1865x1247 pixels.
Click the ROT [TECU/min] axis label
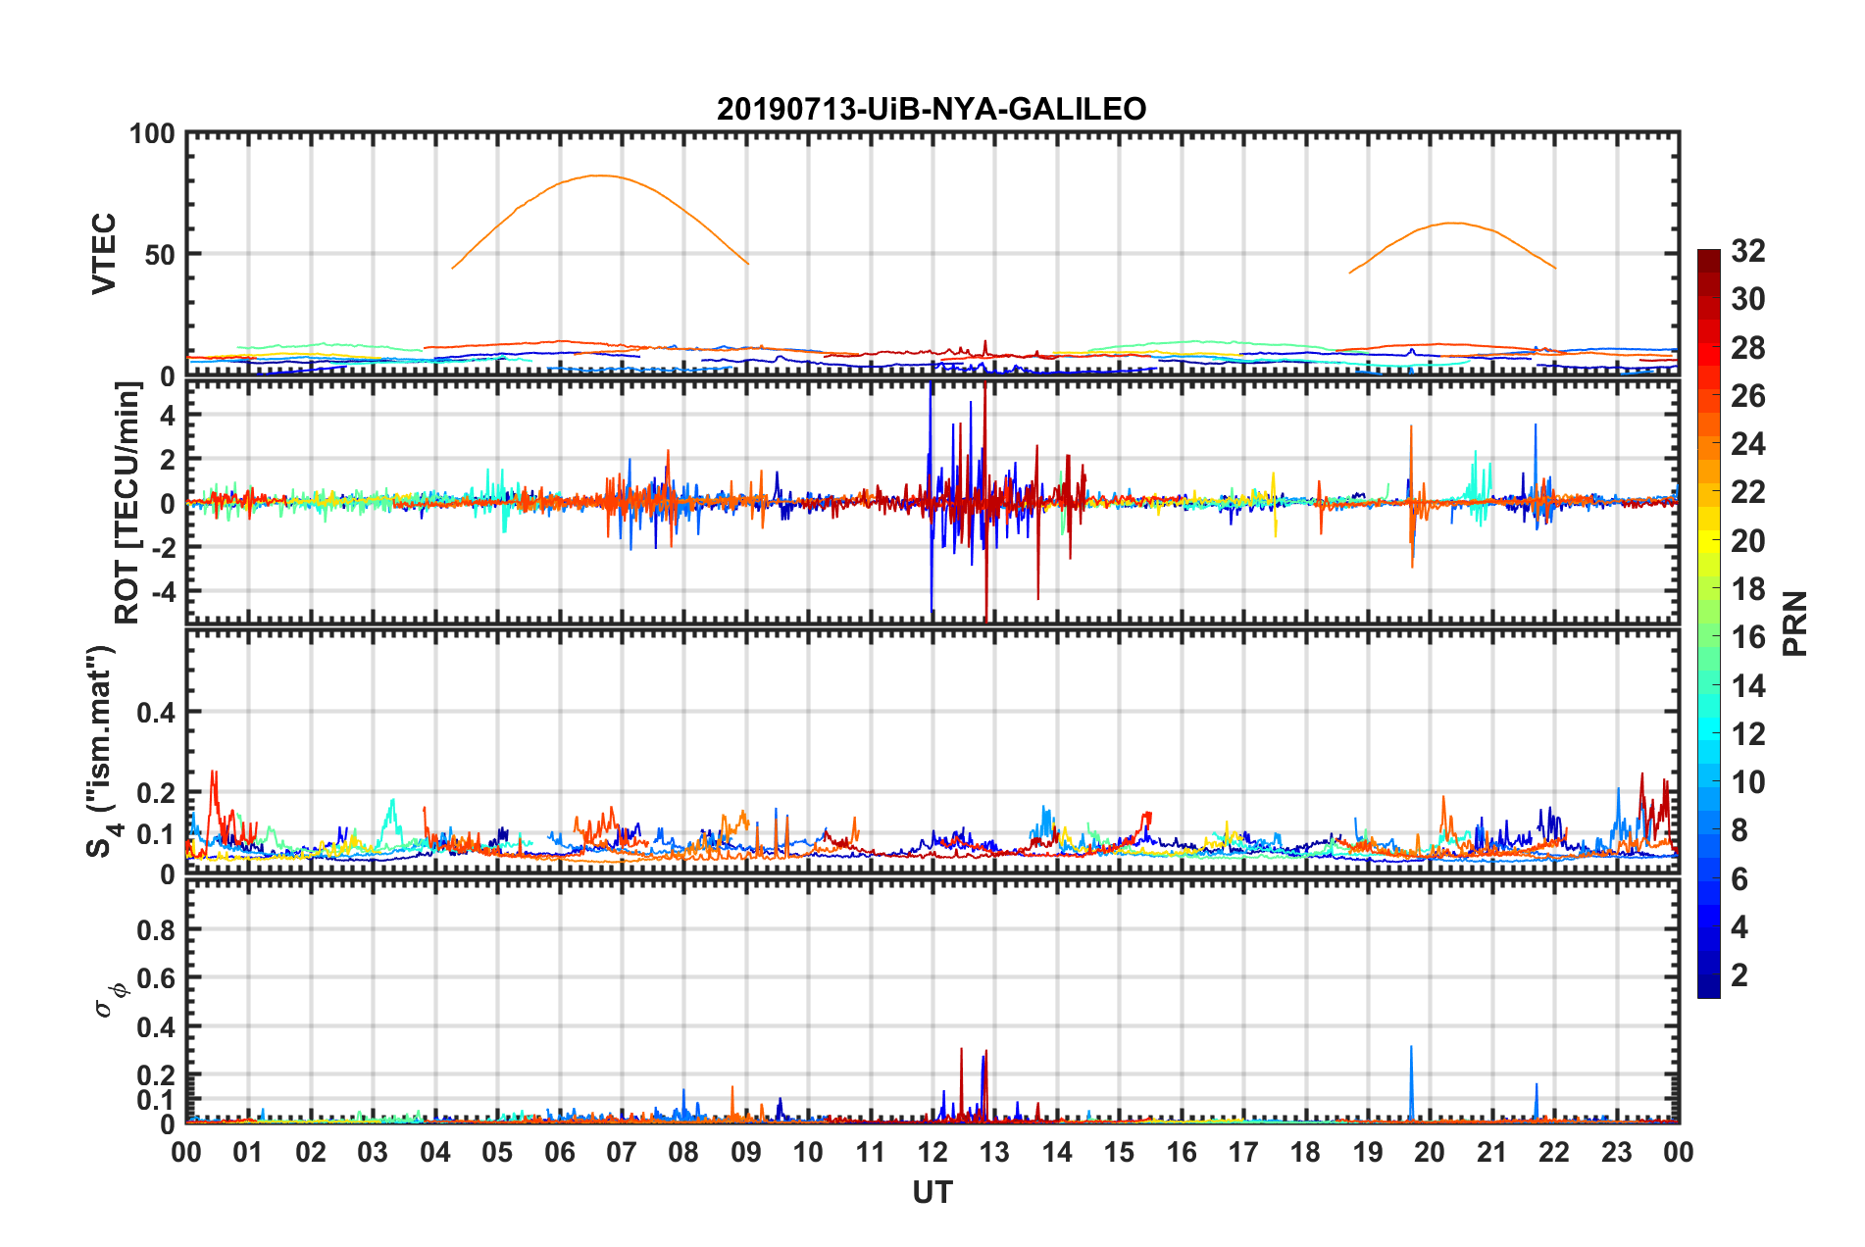pyautogui.click(x=127, y=502)
